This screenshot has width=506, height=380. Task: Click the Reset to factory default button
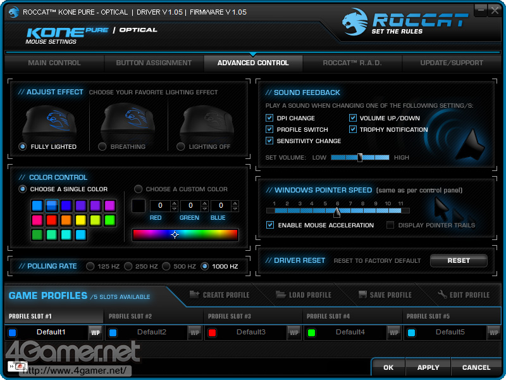(x=459, y=260)
